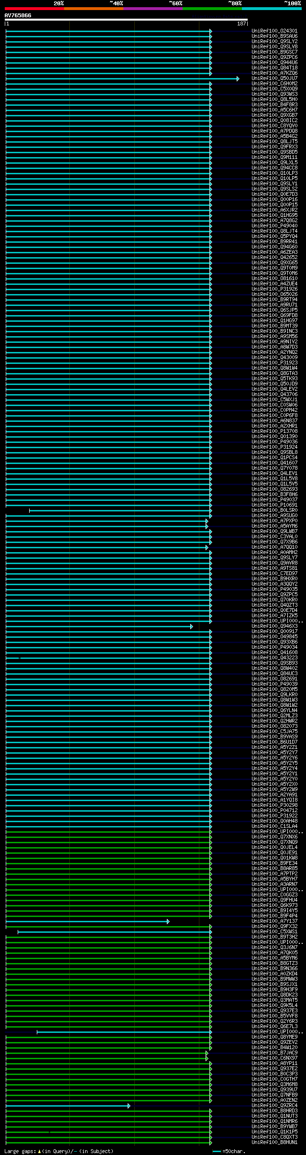Click label UniRef100_Q84T18
The width and height of the screenshot is (306, 1155).
[x=274, y=68]
